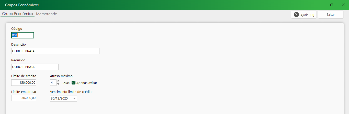Open help via Ajuda [F1] button
349x114 pixels.
(304, 15)
